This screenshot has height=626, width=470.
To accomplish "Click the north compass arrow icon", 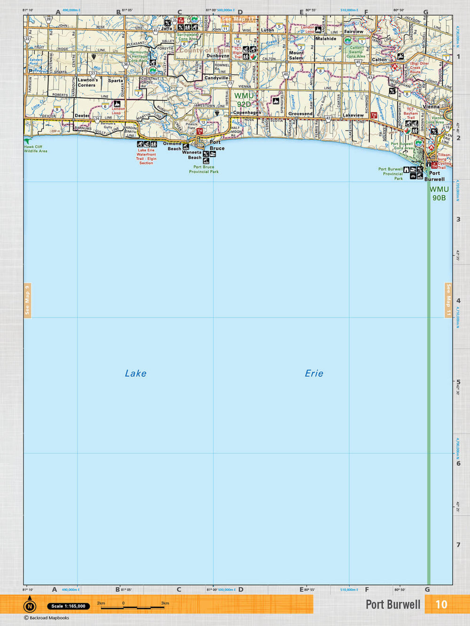I will (30, 605).
